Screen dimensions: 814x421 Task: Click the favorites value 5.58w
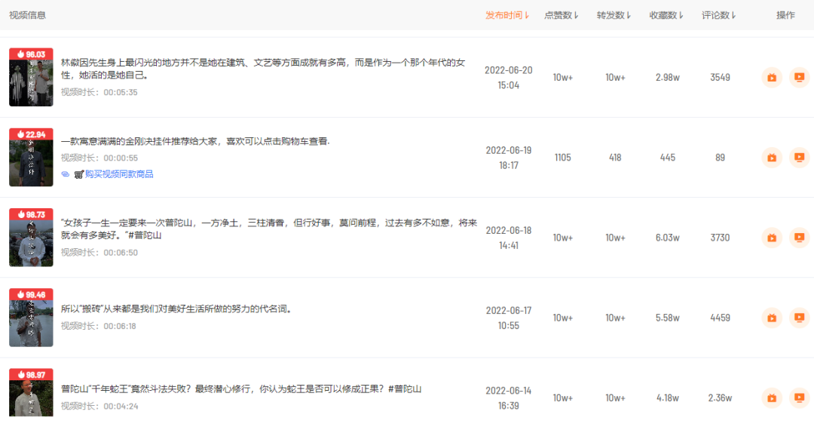(668, 318)
